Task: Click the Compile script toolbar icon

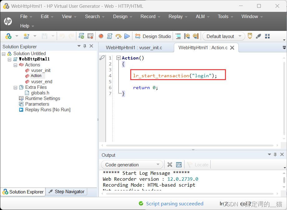Action: point(110,36)
